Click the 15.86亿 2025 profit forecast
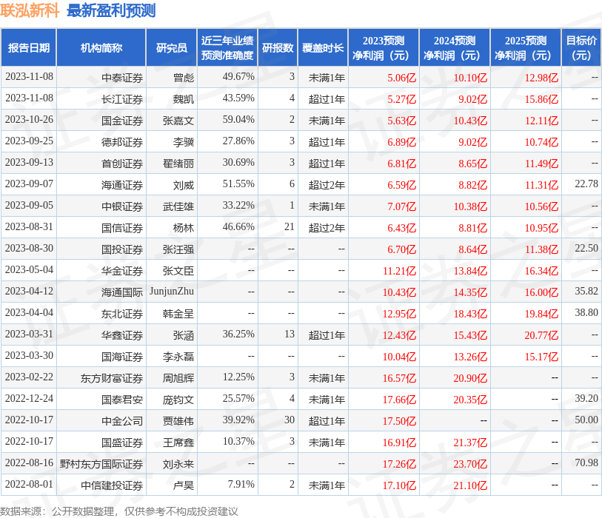Viewport: 602px width, 518px height. point(541,100)
